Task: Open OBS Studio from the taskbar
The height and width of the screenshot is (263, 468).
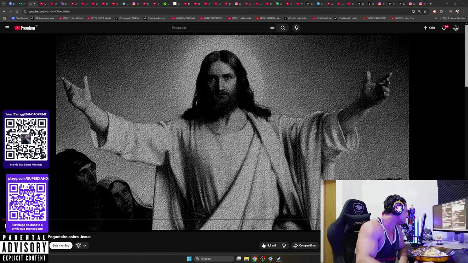Action: (263, 259)
